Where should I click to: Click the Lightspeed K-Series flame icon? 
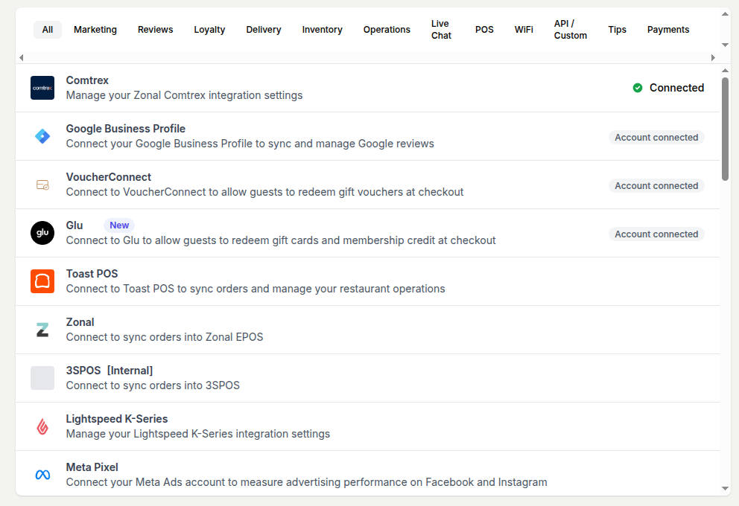(x=42, y=426)
